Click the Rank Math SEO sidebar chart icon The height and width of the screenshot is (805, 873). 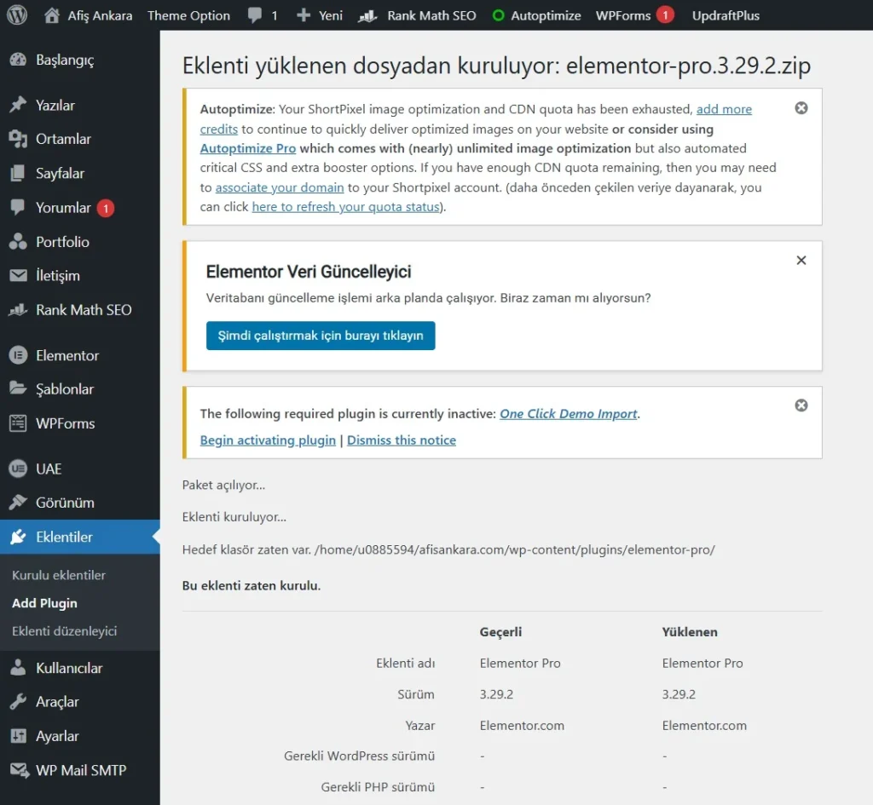[18, 309]
